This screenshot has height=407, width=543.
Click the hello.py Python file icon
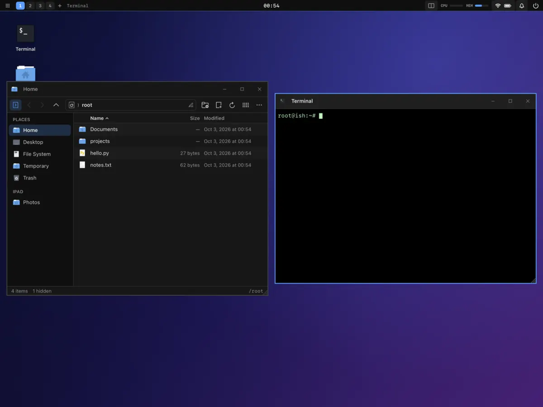tap(82, 153)
